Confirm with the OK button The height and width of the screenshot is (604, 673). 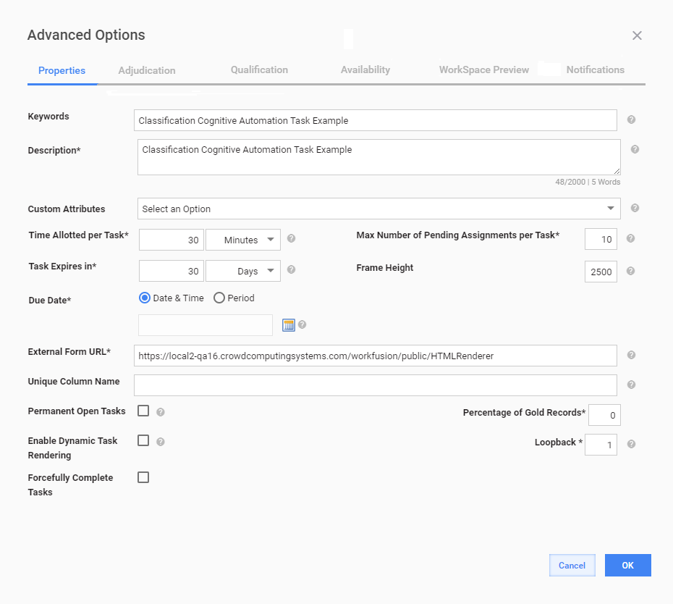point(628,566)
